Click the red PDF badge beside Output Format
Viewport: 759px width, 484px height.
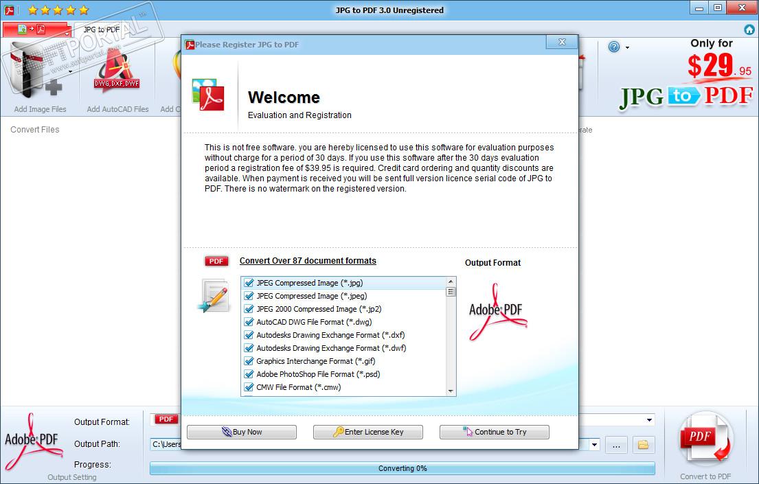[166, 419]
